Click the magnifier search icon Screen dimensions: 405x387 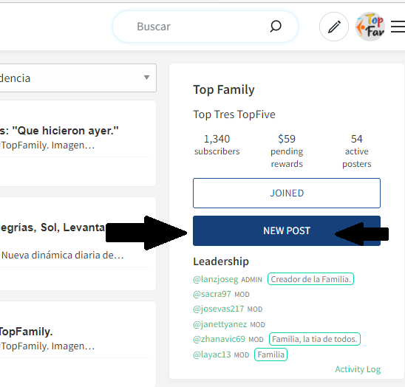point(276,27)
